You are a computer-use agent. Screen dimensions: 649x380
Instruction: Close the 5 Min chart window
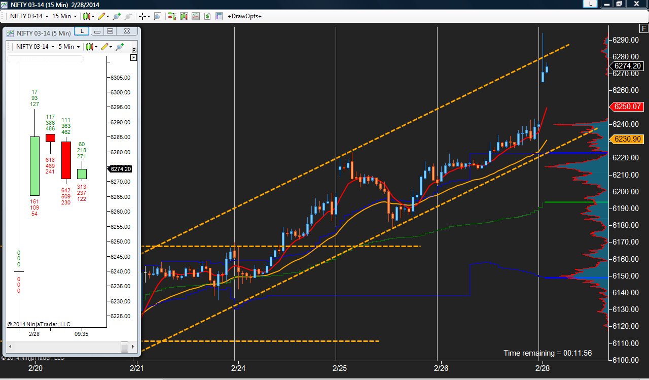coord(127,31)
